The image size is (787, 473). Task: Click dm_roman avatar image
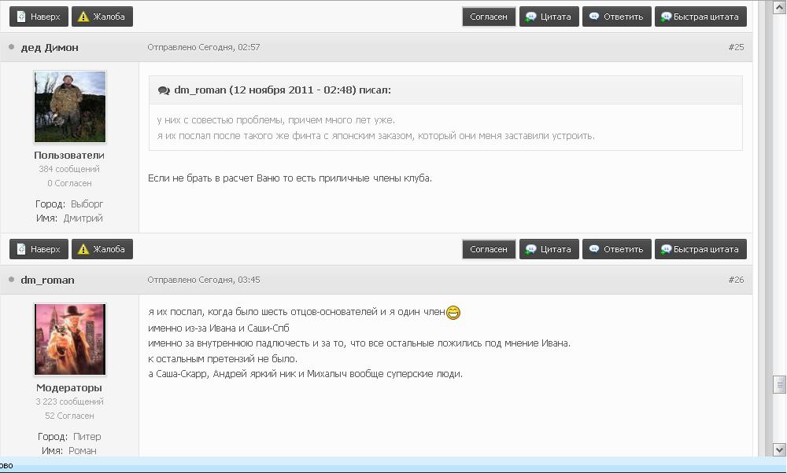(x=70, y=339)
